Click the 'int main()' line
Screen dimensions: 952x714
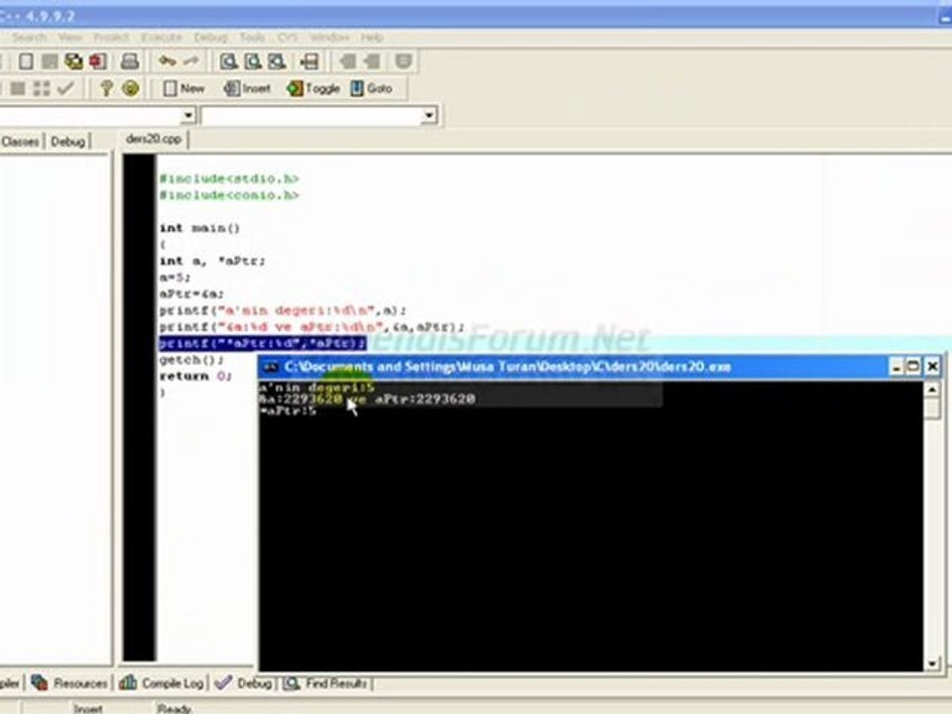(x=199, y=228)
